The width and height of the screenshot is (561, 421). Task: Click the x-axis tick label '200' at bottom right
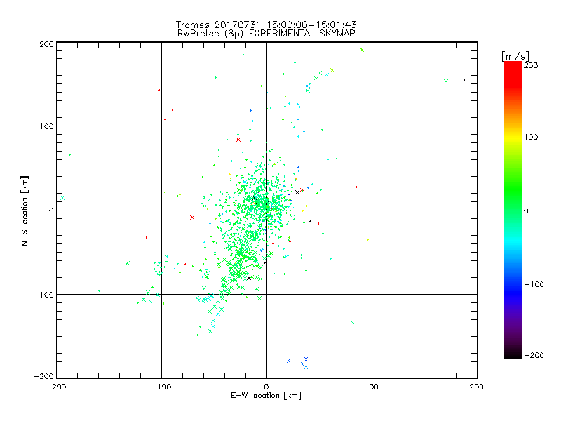pos(476,387)
